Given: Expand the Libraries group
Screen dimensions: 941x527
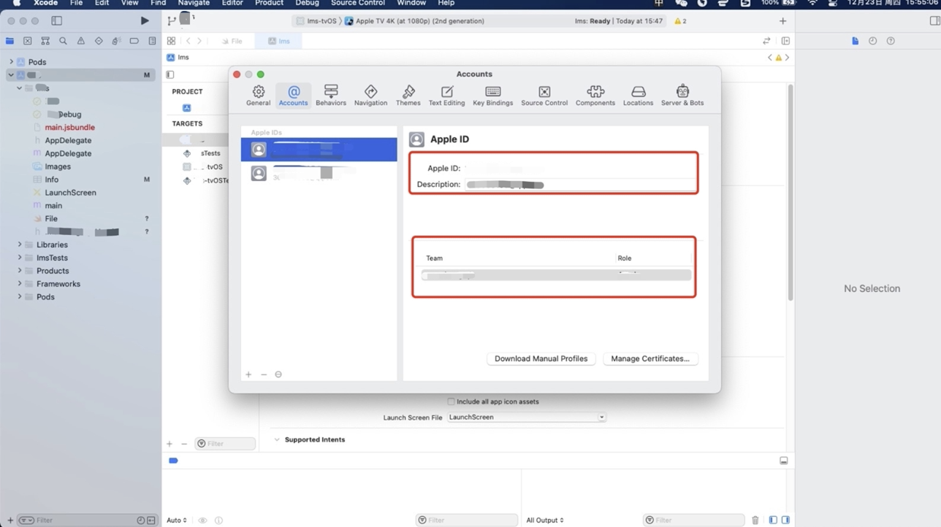Looking at the screenshot, I should (20, 245).
